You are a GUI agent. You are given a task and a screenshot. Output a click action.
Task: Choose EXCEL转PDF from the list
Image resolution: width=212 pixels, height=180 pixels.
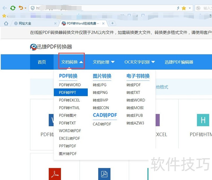coord(69,138)
